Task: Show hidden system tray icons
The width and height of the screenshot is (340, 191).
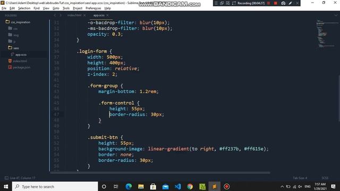Action: click(282, 186)
